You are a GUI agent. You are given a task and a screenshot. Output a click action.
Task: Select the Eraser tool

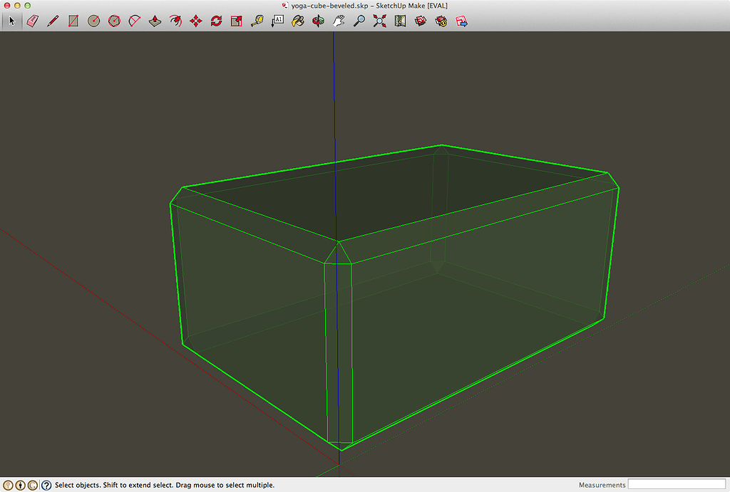[x=31, y=21]
